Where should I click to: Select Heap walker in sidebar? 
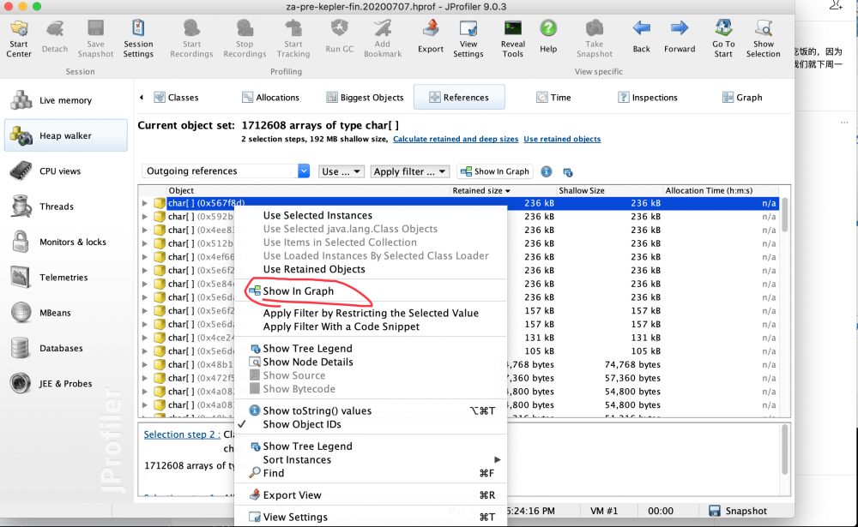coord(66,135)
